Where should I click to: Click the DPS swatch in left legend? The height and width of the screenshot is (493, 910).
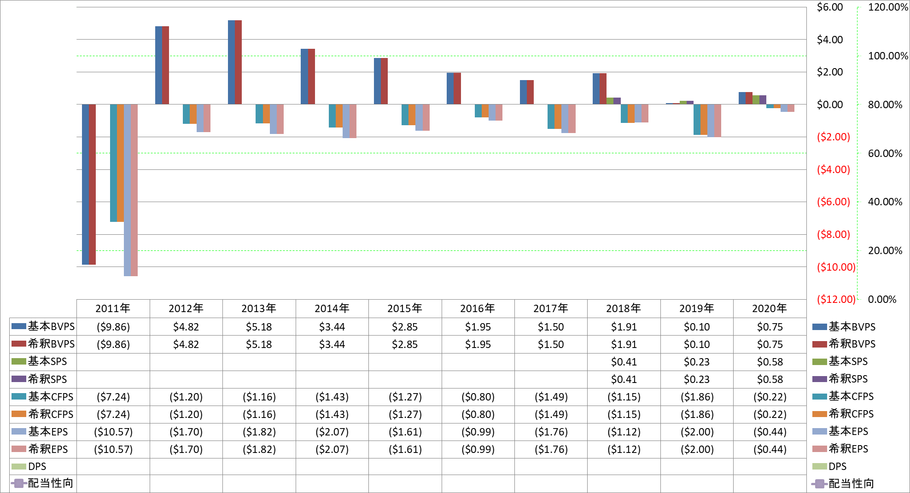point(18,466)
